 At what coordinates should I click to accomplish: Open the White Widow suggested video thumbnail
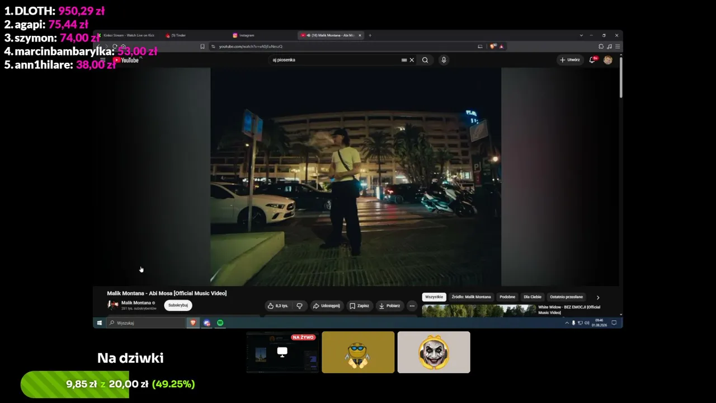click(479, 311)
